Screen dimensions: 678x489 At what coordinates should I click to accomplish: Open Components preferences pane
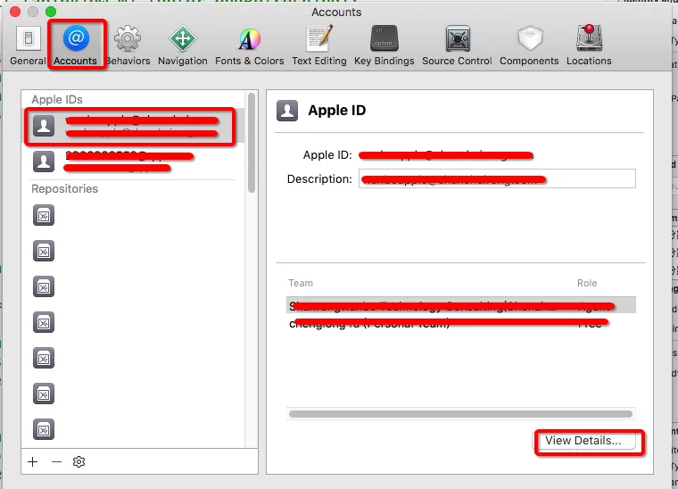[x=529, y=46]
